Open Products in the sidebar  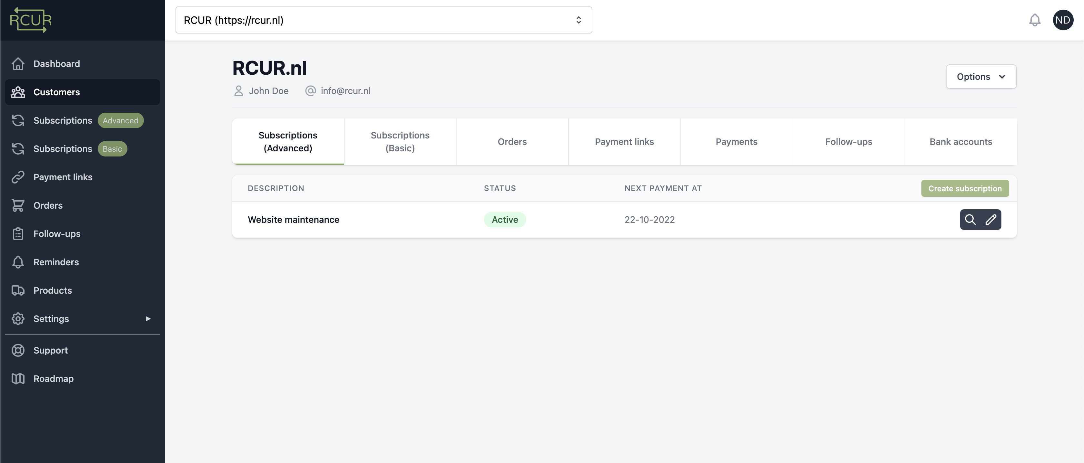[83, 290]
